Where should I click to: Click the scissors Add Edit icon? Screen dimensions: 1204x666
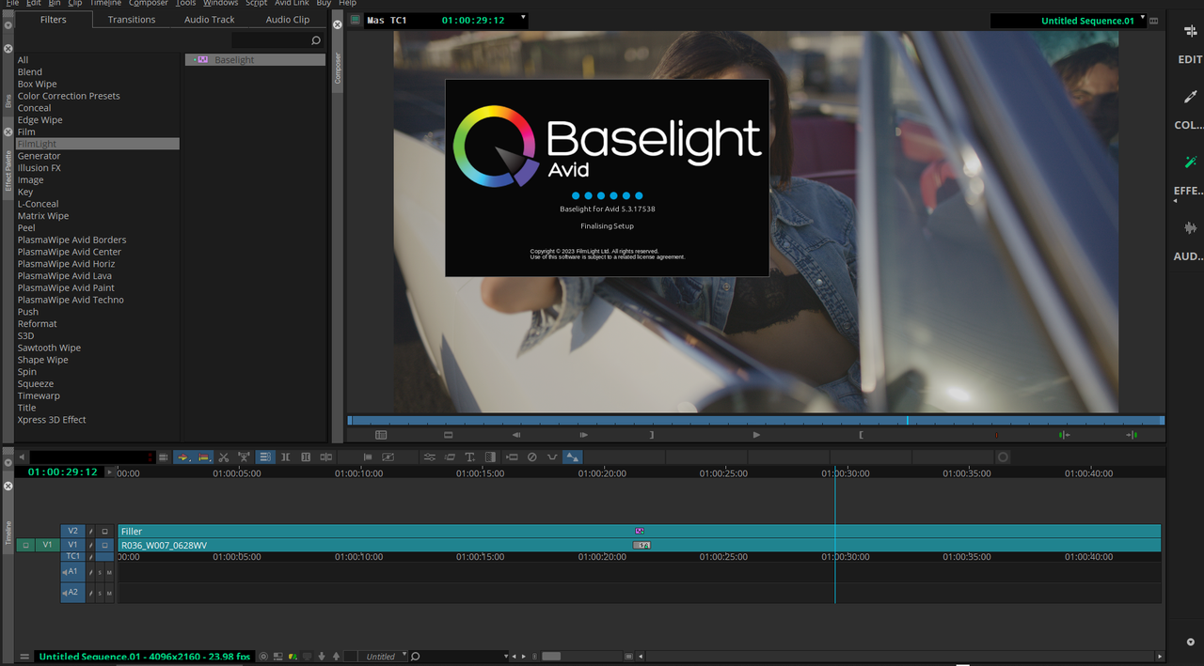click(x=223, y=457)
